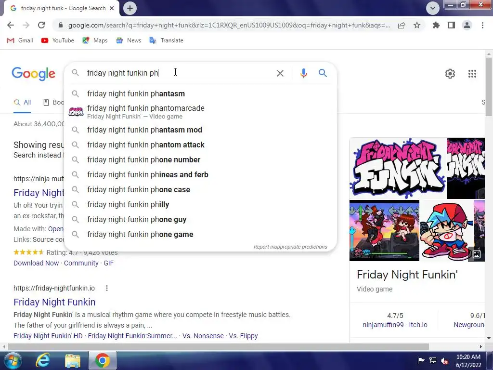Toggle the browser side panel icon
Screen dimensions: 493x370
tap(452, 25)
